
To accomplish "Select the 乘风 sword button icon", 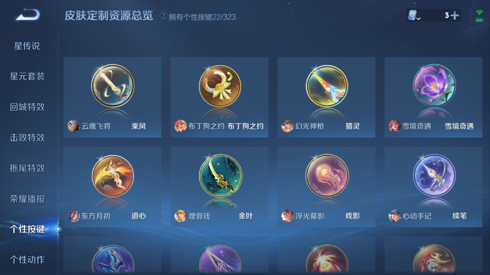I will point(113,86).
